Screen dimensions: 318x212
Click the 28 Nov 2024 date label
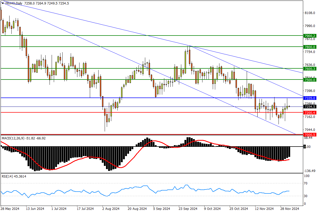(x=290, y=209)
